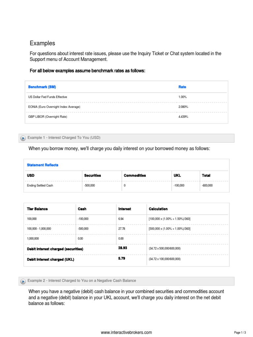This screenshot has width=253, height=337.
Task: Click the Ending Settled Cash row label
Action: [x=40, y=186]
